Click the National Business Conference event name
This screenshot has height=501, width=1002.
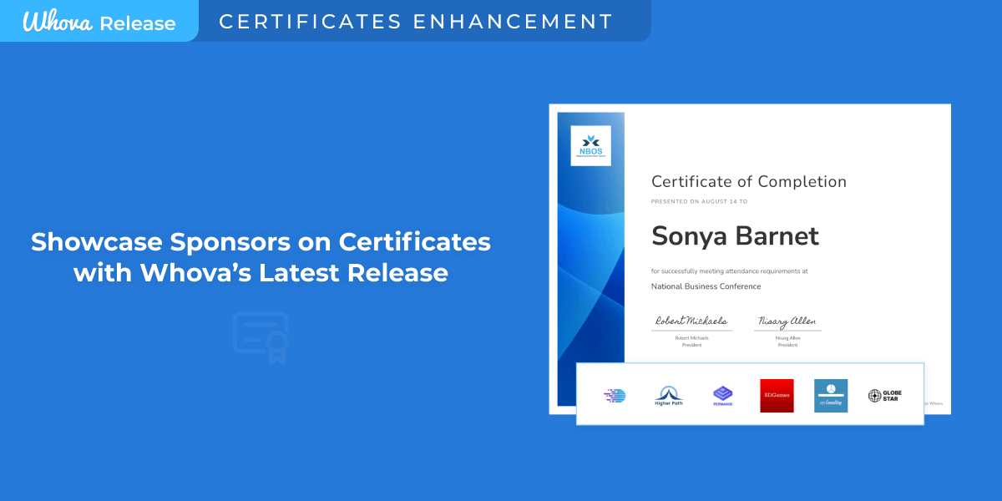(x=706, y=286)
